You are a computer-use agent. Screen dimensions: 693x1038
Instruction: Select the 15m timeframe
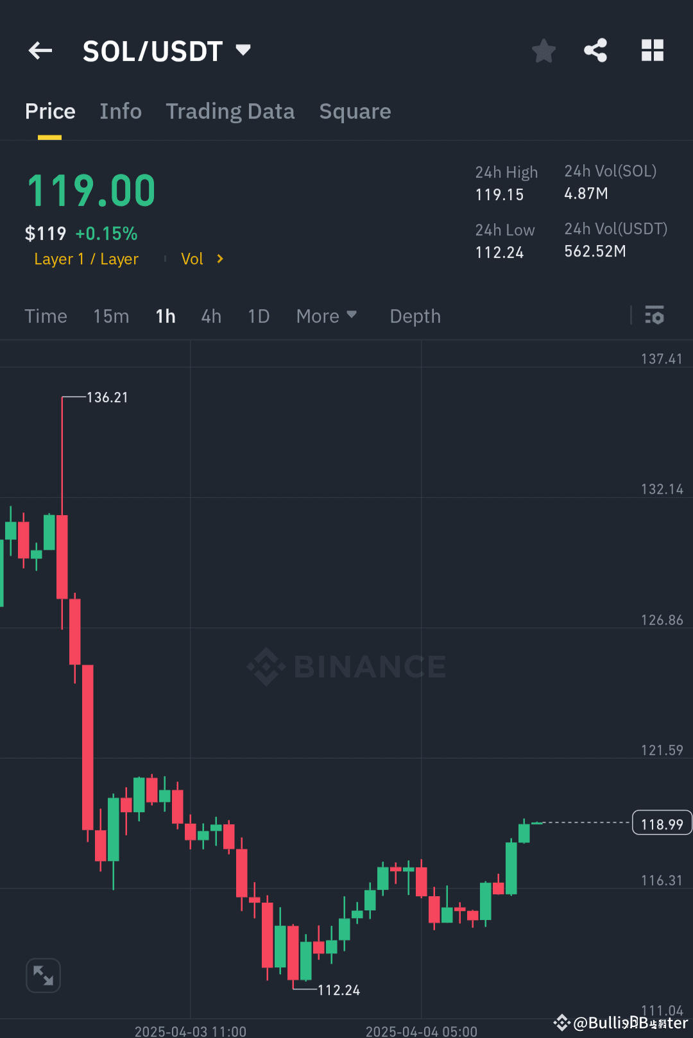[110, 316]
